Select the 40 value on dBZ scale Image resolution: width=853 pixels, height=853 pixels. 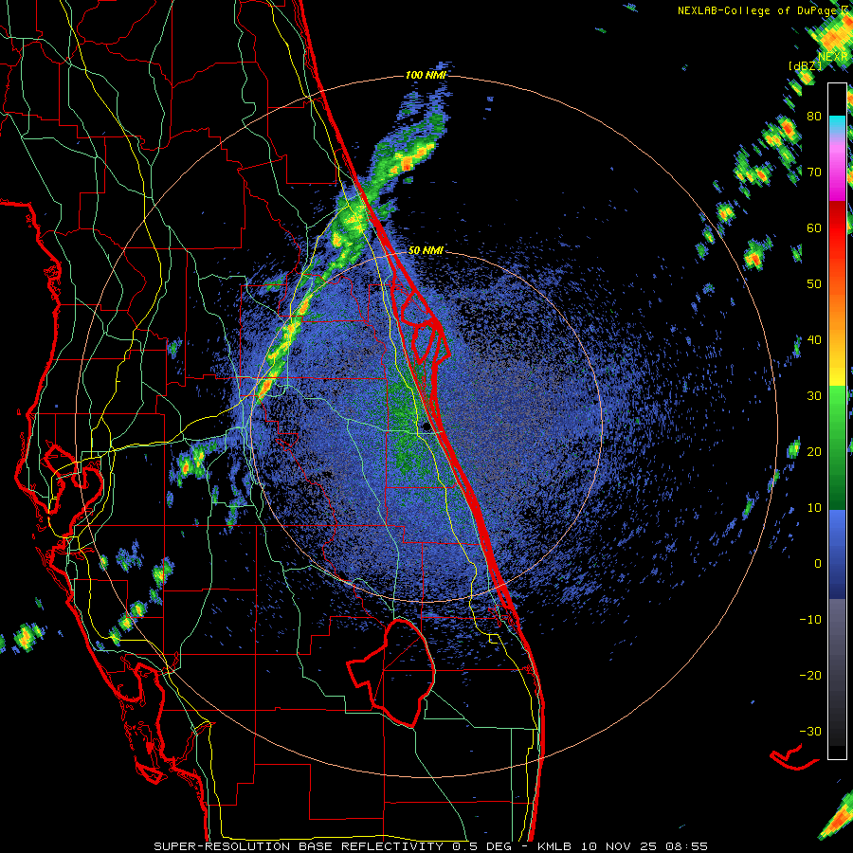point(814,340)
